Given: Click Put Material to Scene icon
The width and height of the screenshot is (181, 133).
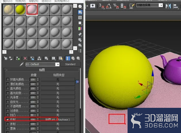Looking at the screenshot, I should point(11,58).
